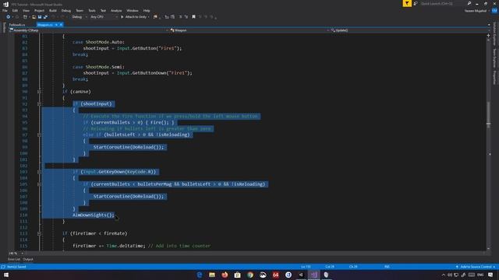Image resolution: width=499 pixels, height=280 pixels.
Task: Click the editor split-window handle above scrollbar
Action: pyautogui.click(x=489, y=36)
